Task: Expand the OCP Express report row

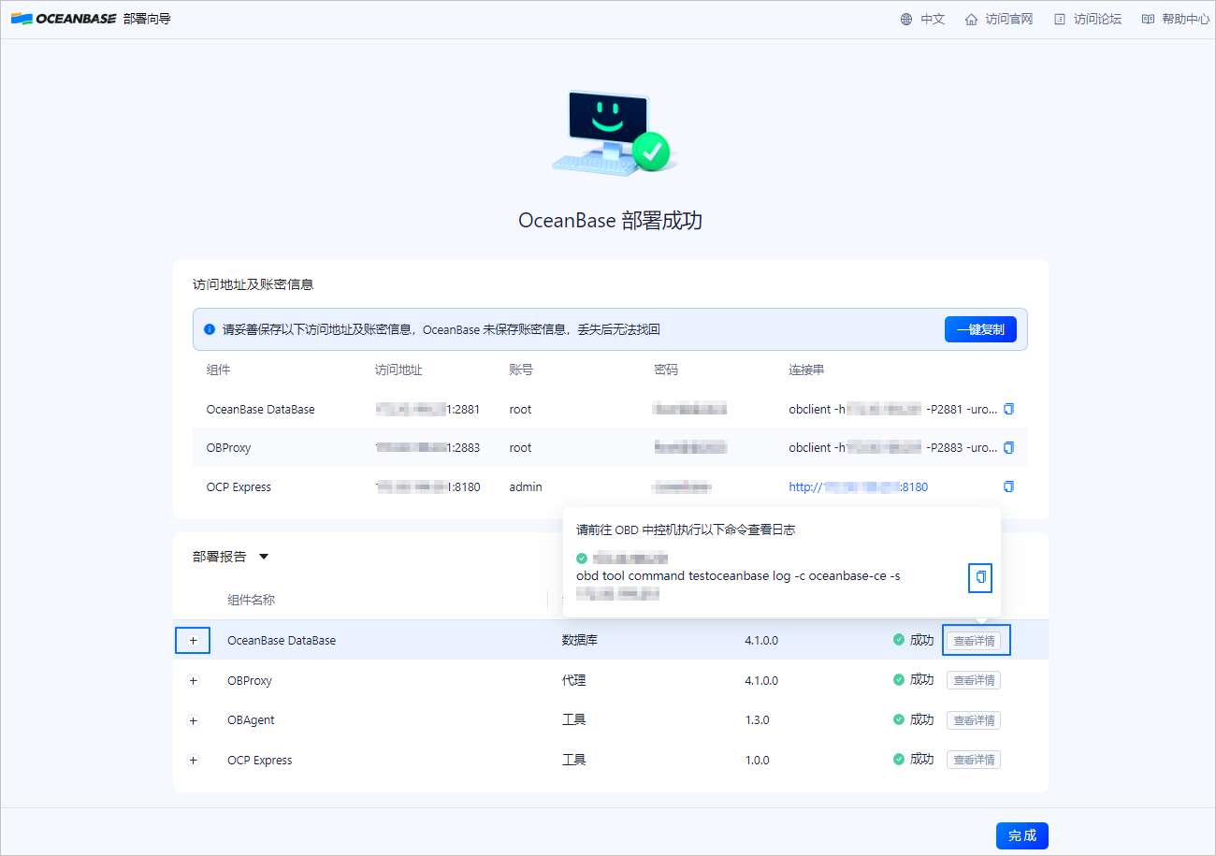Action: [x=193, y=760]
